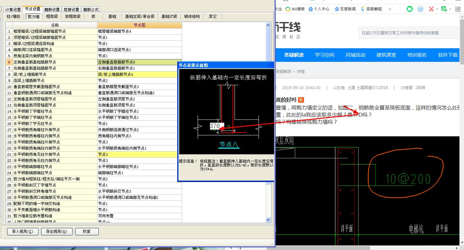The width and height of the screenshot is (464, 250).
Task: Switch to the 节点设置 tab
Action: click(x=33, y=9)
